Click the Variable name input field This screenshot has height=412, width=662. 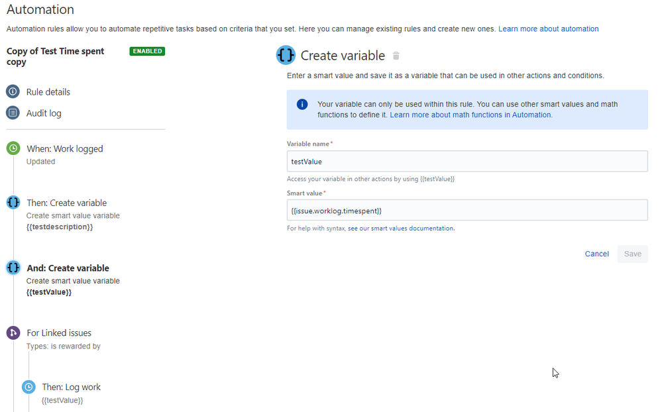467,161
